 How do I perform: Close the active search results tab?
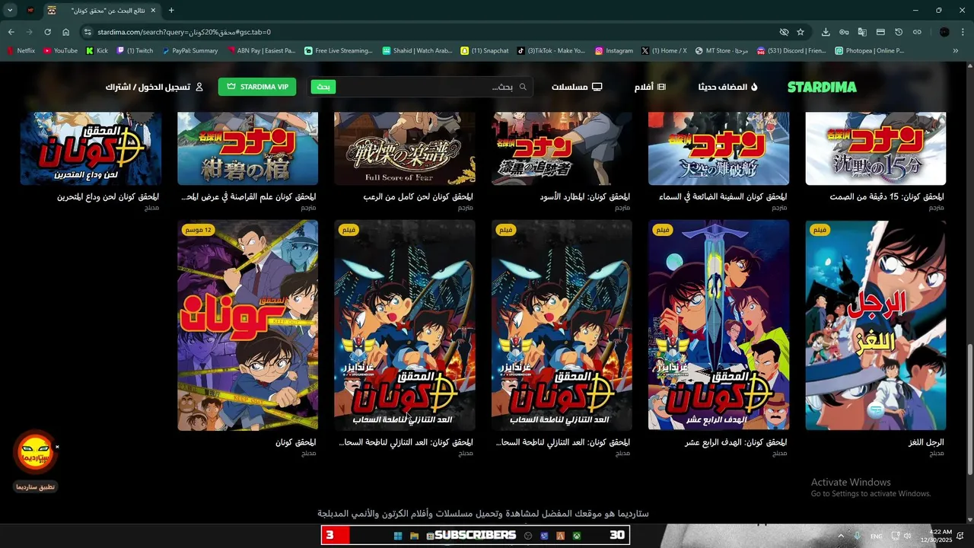(x=153, y=11)
